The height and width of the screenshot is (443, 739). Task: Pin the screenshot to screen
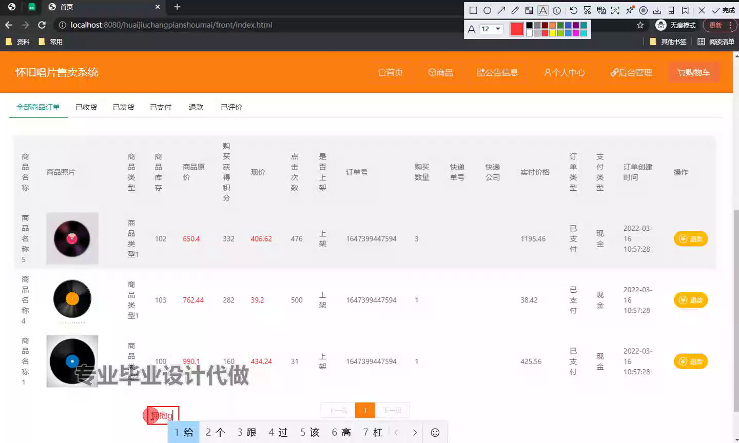pos(629,10)
